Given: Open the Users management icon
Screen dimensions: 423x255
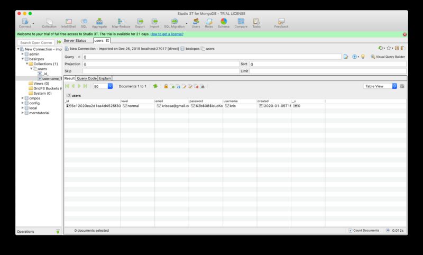Looking at the screenshot, I should tap(196, 23).
